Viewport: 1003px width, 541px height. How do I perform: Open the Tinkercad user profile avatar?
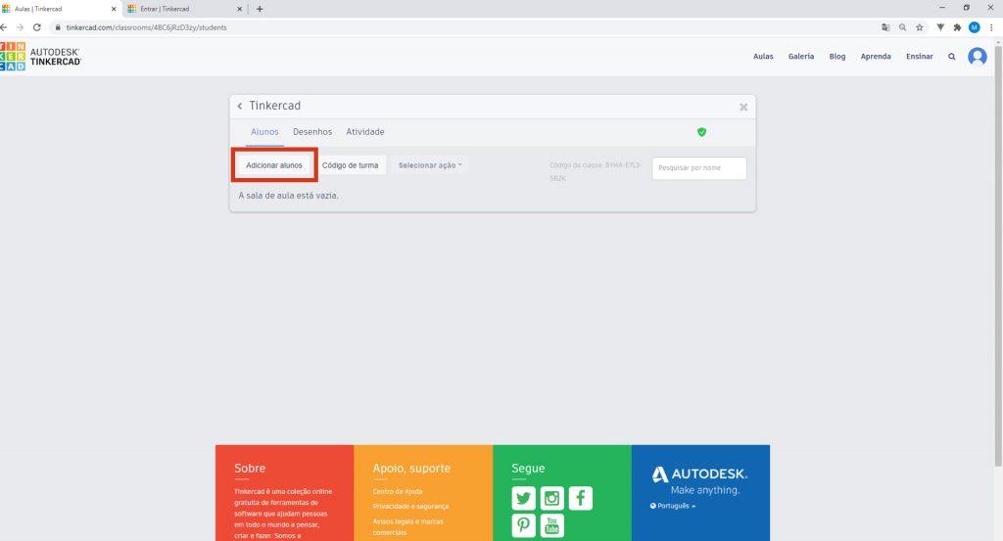point(977,57)
